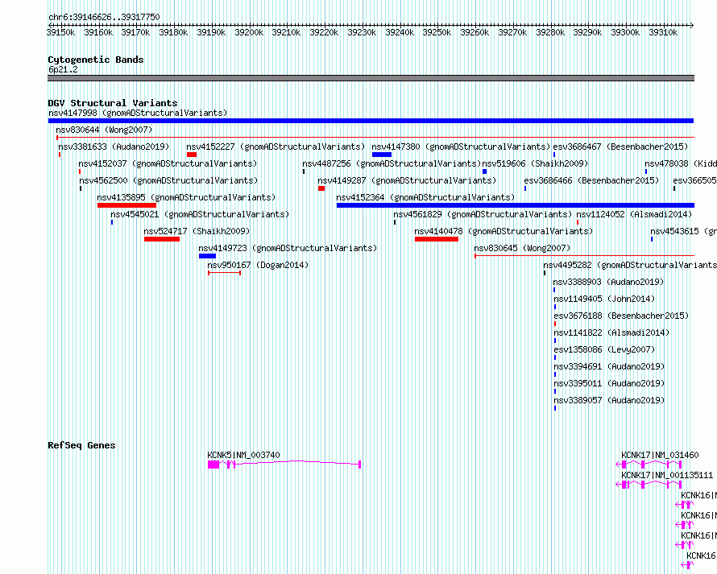
Task: Click the 39250k ruler tick label
Action: point(437,32)
